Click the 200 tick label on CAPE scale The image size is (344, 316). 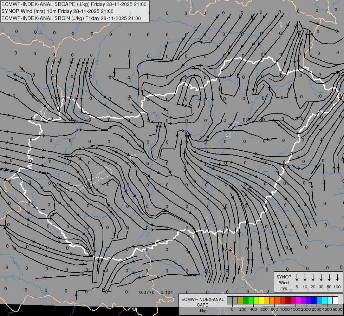click(243, 309)
